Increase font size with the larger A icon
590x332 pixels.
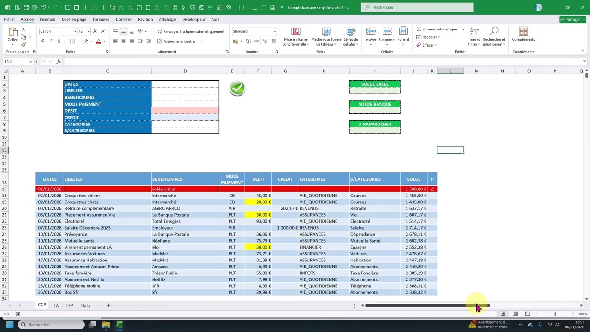(95, 31)
